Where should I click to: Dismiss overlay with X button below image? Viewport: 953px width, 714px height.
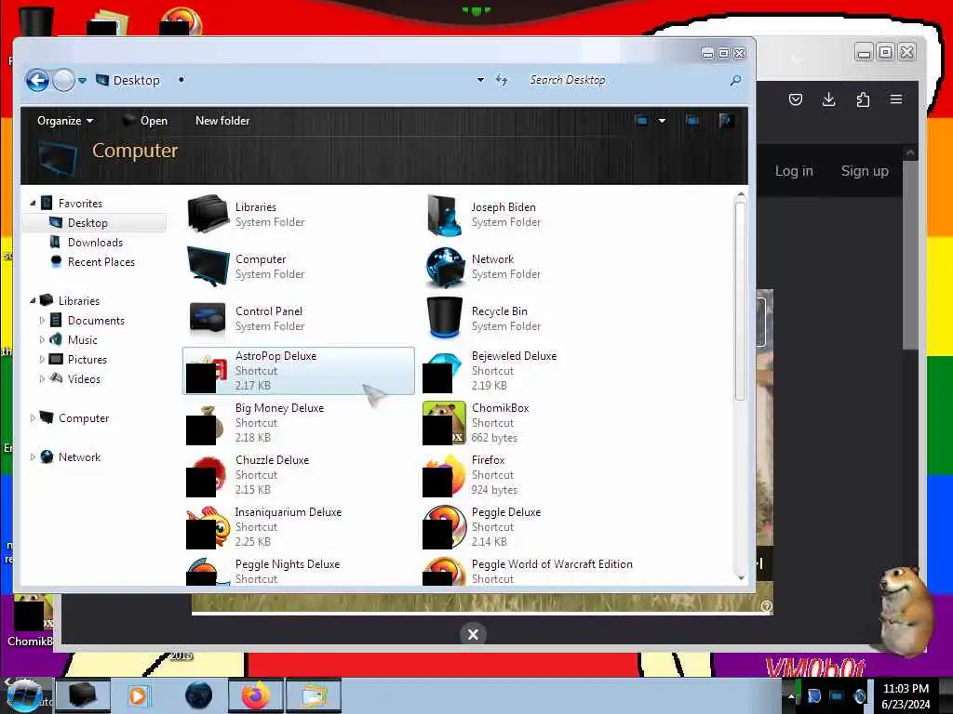click(473, 634)
